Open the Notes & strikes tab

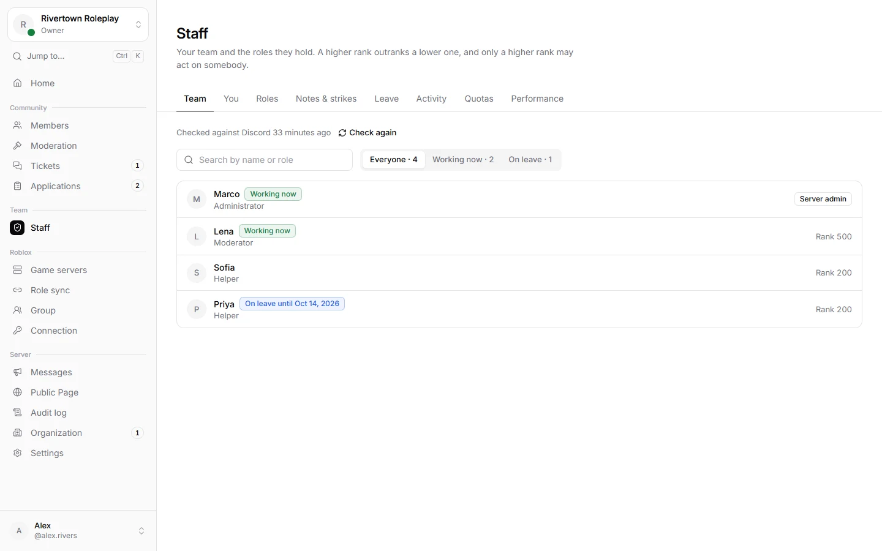point(326,99)
